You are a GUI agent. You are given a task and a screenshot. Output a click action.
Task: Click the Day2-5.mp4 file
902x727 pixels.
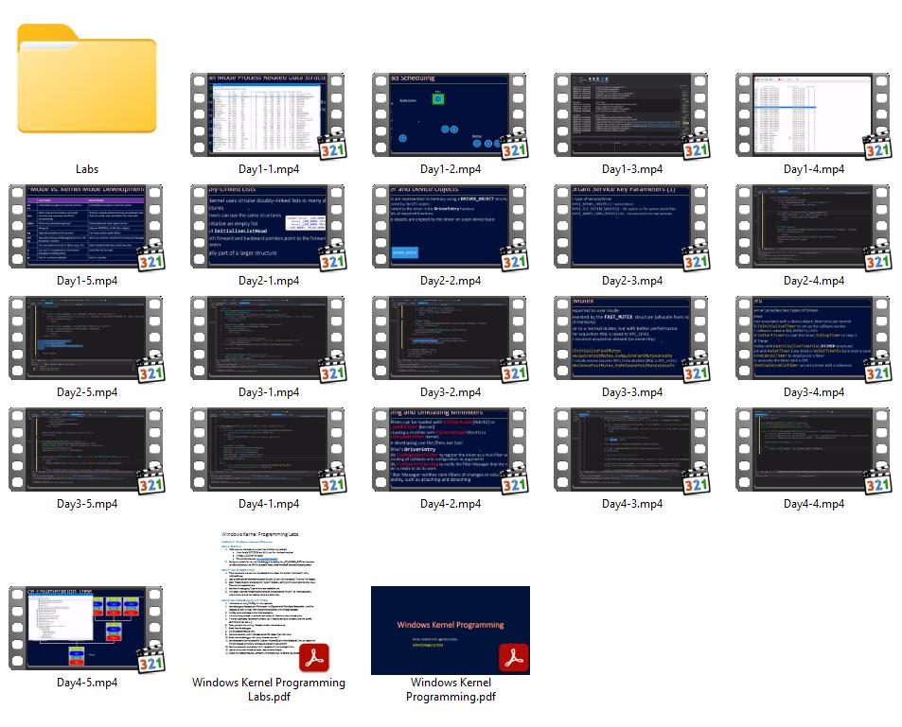point(86,338)
